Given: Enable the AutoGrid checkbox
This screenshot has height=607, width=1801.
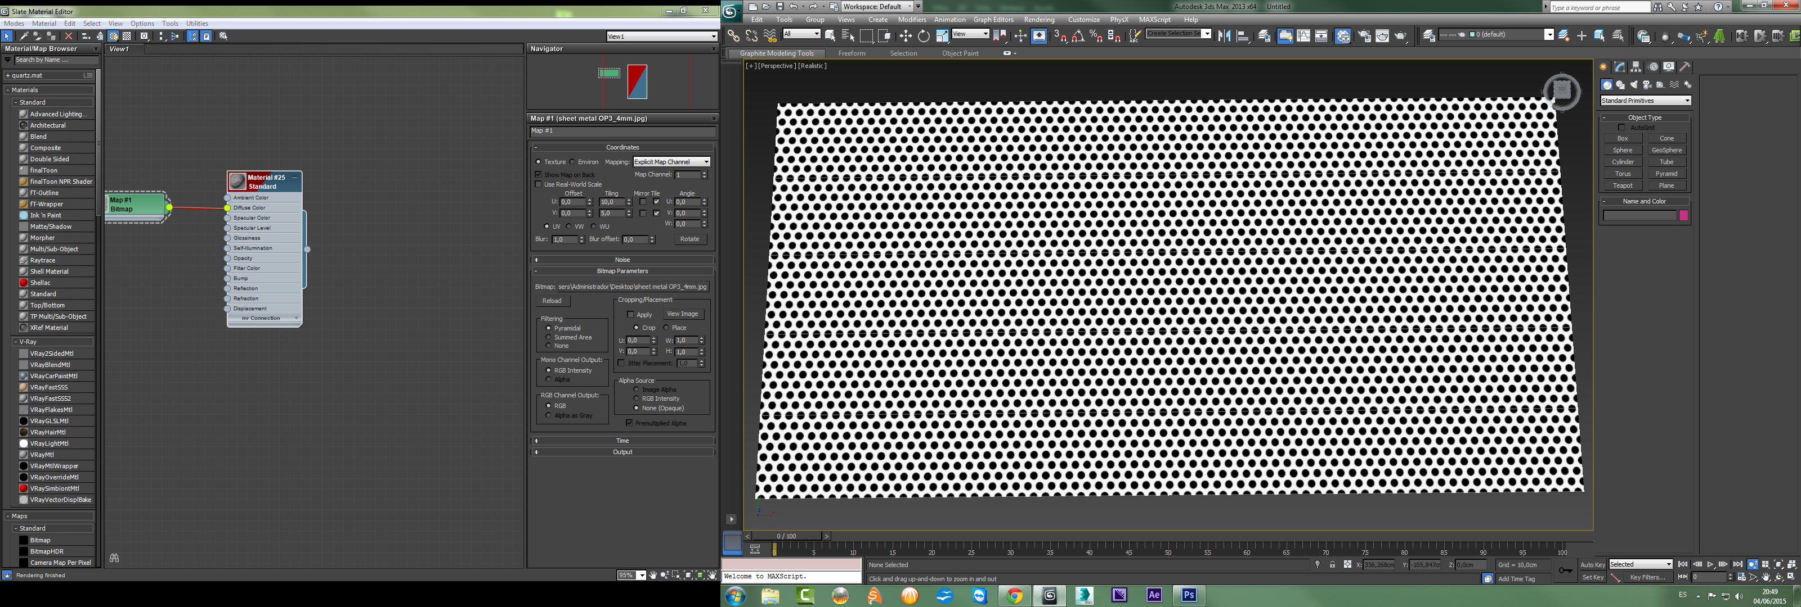Looking at the screenshot, I should [1622, 127].
